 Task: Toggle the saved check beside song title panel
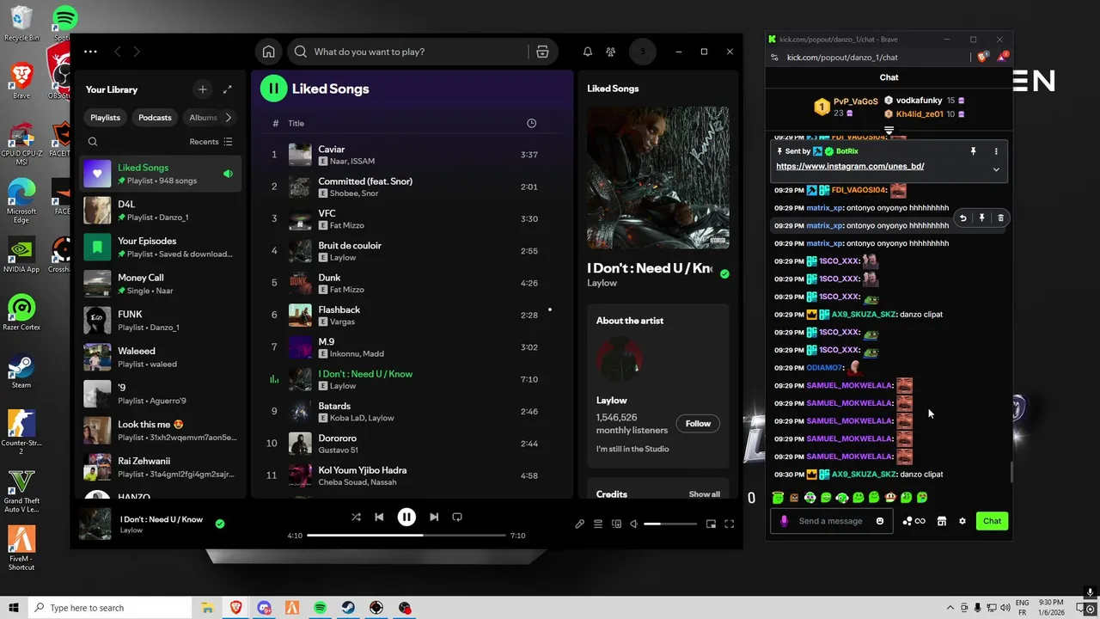pos(724,274)
